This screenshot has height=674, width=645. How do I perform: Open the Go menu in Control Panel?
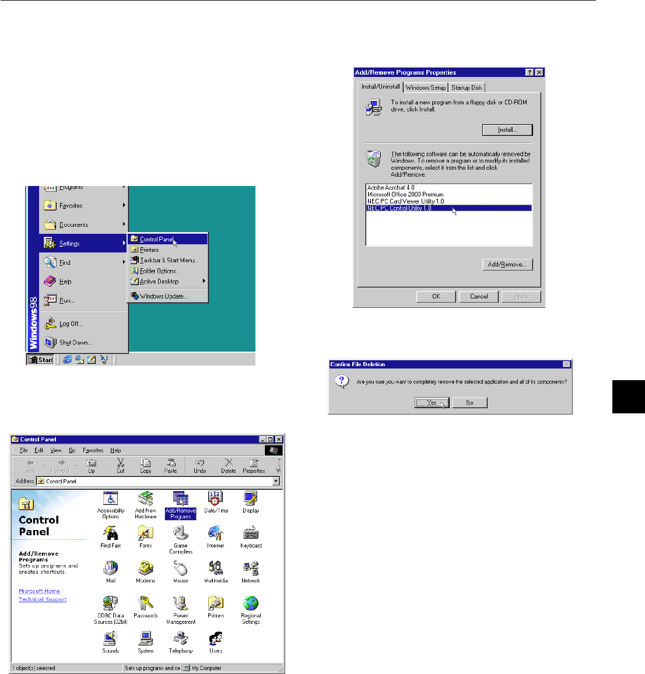[x=72, y=451]
